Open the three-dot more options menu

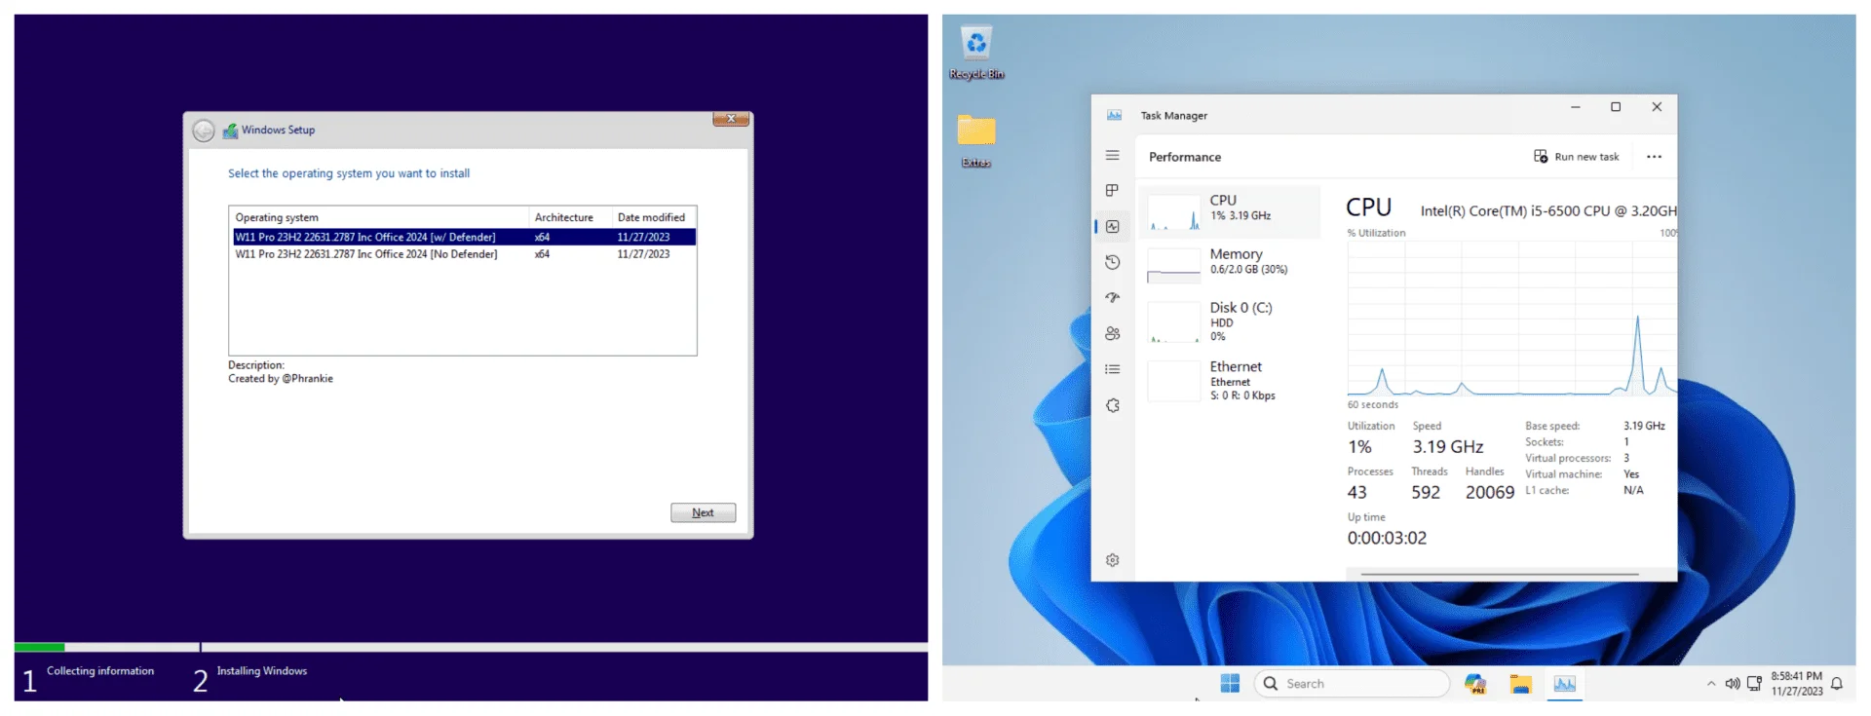(x=1654, y=157)
